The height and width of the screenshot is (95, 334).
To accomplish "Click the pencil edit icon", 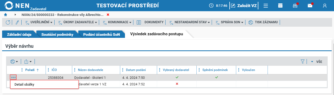I will (x=17, y=22).
